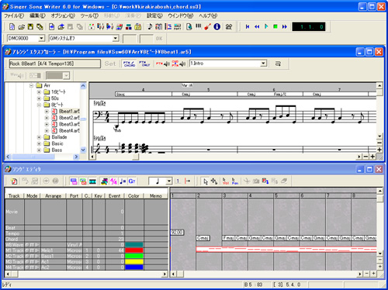Open the eighth-note score editor icon
Screen dimensions: 388x290
coord(150,26)
